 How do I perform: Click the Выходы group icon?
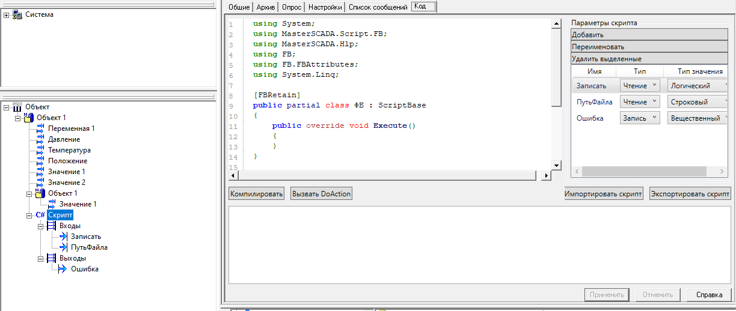click(x=52, y=258)
